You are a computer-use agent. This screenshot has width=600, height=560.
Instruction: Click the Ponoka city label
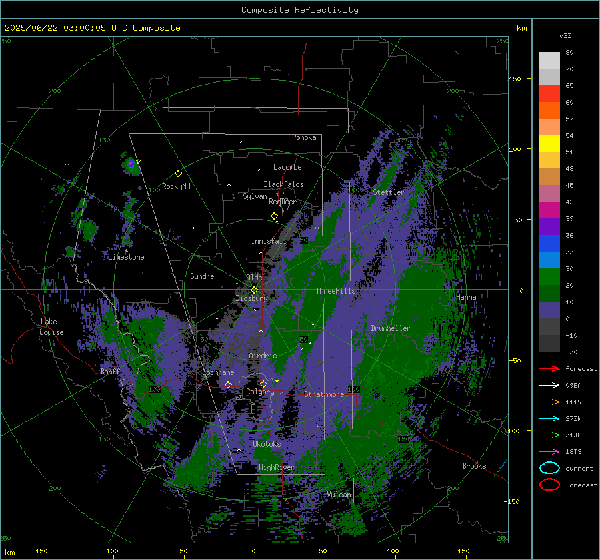[304, 137]
